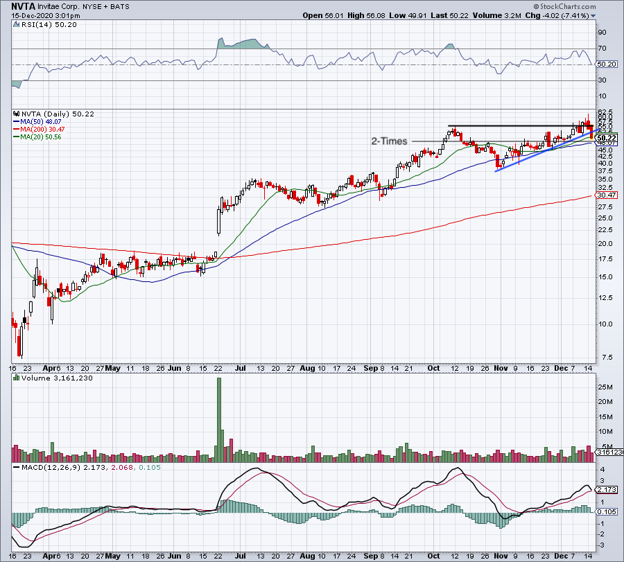Image resolution: width=624 pixels, height=562 pixels.
Task: Click the 50.20 RSI value tag on right axis
Action: pyautogui.click(x=607, y=64)
